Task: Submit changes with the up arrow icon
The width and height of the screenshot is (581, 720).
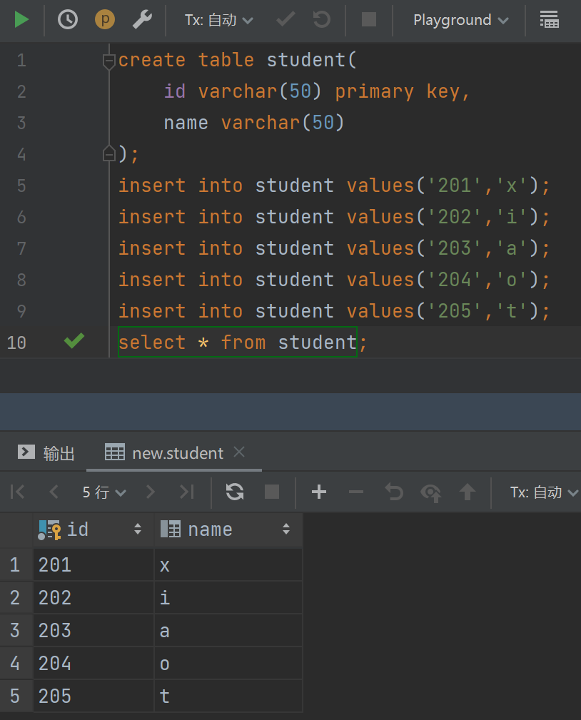Action: click(468, 492)
